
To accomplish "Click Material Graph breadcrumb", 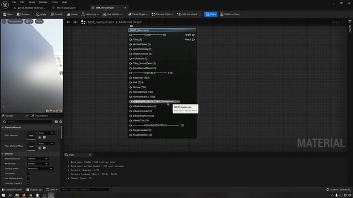I will point(131,22).
